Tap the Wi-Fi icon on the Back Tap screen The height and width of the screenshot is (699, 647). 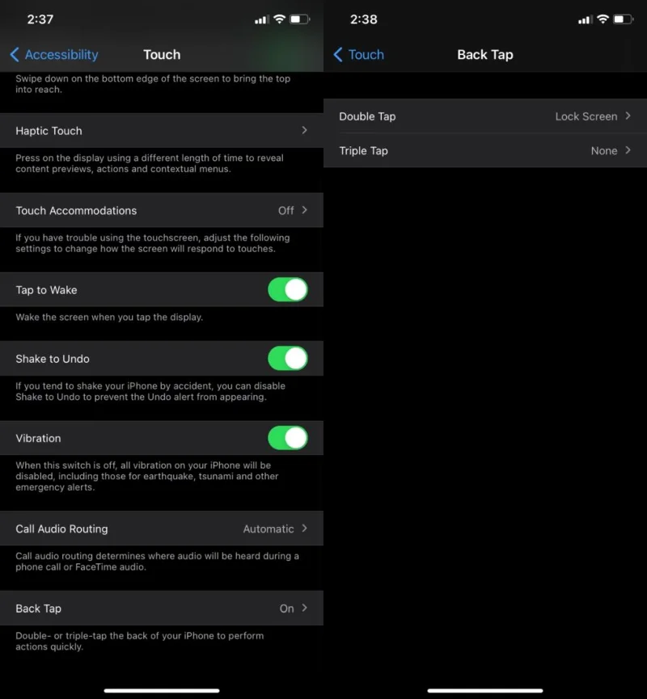tap(603, 19)
